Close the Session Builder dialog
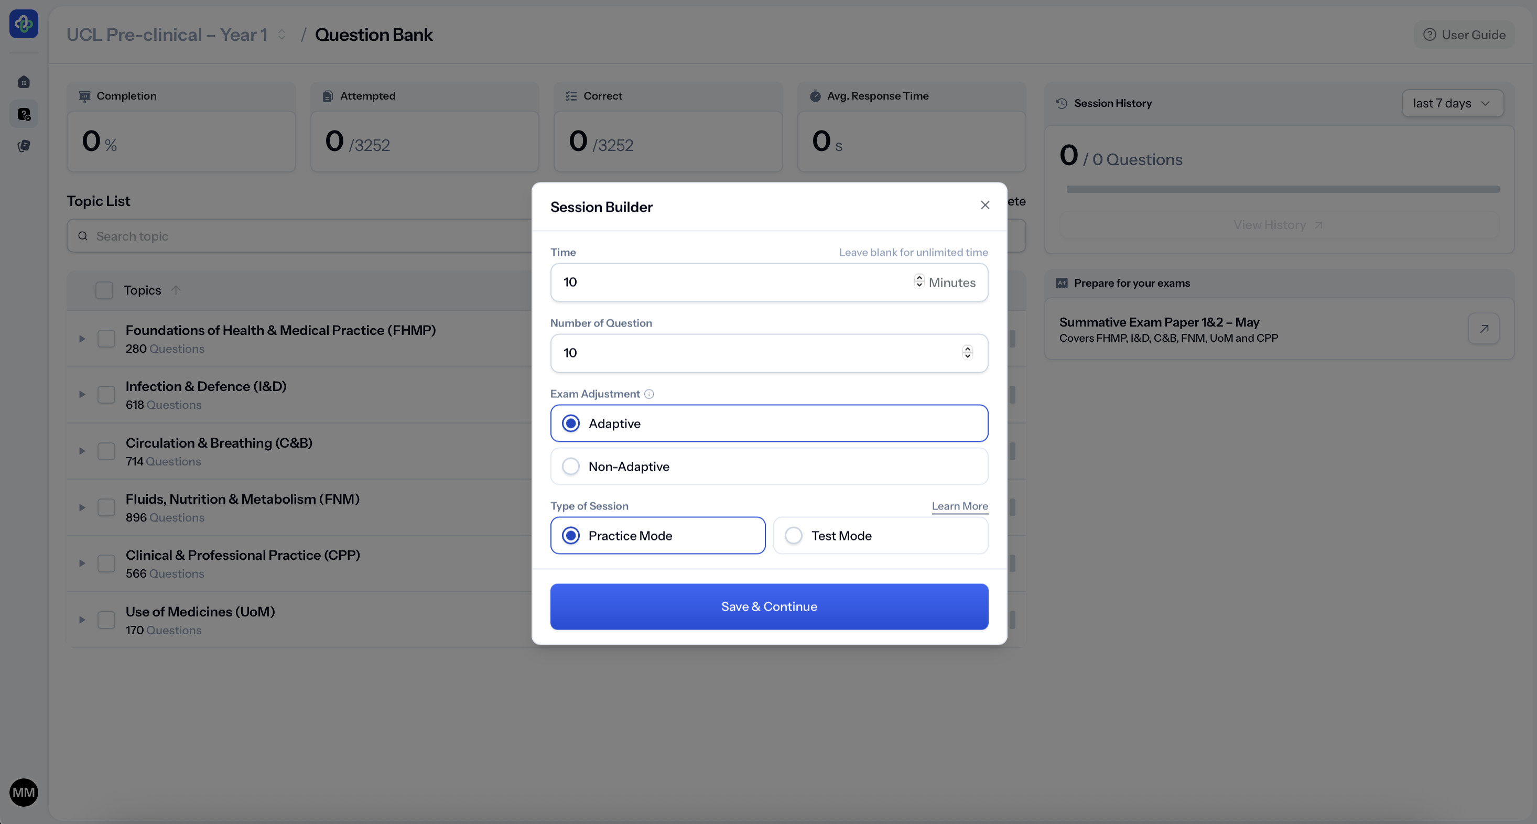Viewport: 1537px width, 824px height. pos(985,205)
